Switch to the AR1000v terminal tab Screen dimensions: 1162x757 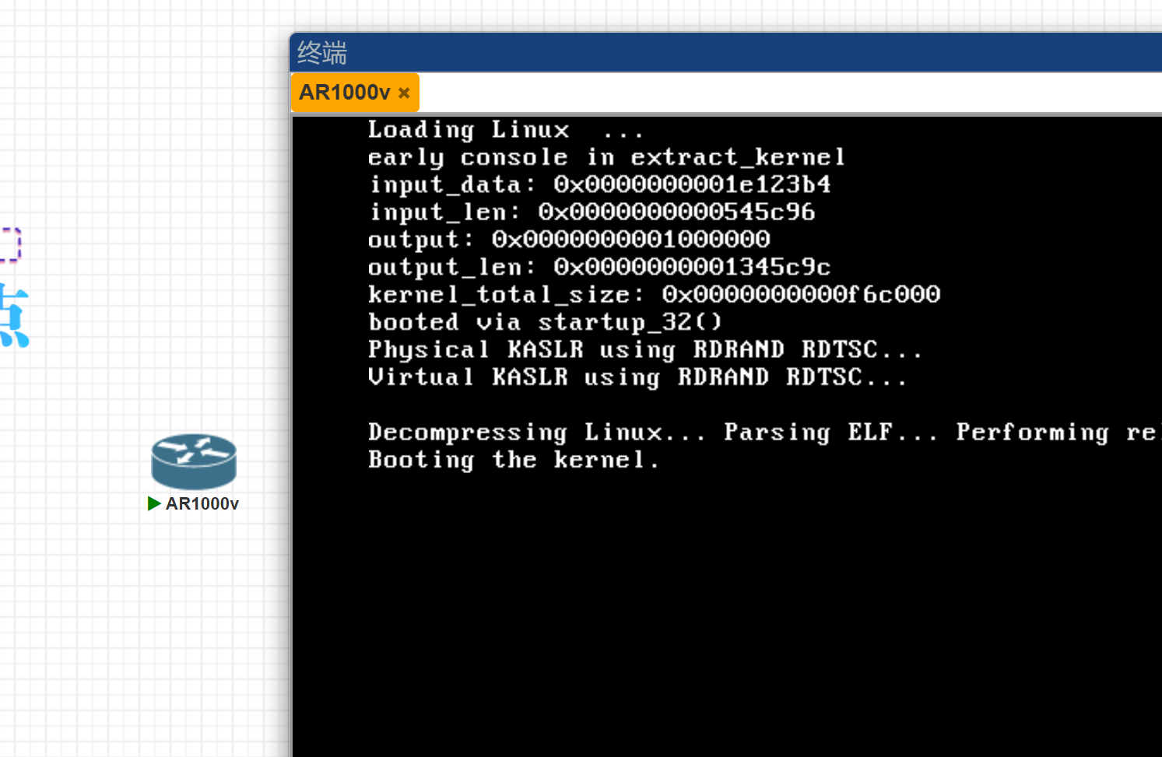click(344, 93)
